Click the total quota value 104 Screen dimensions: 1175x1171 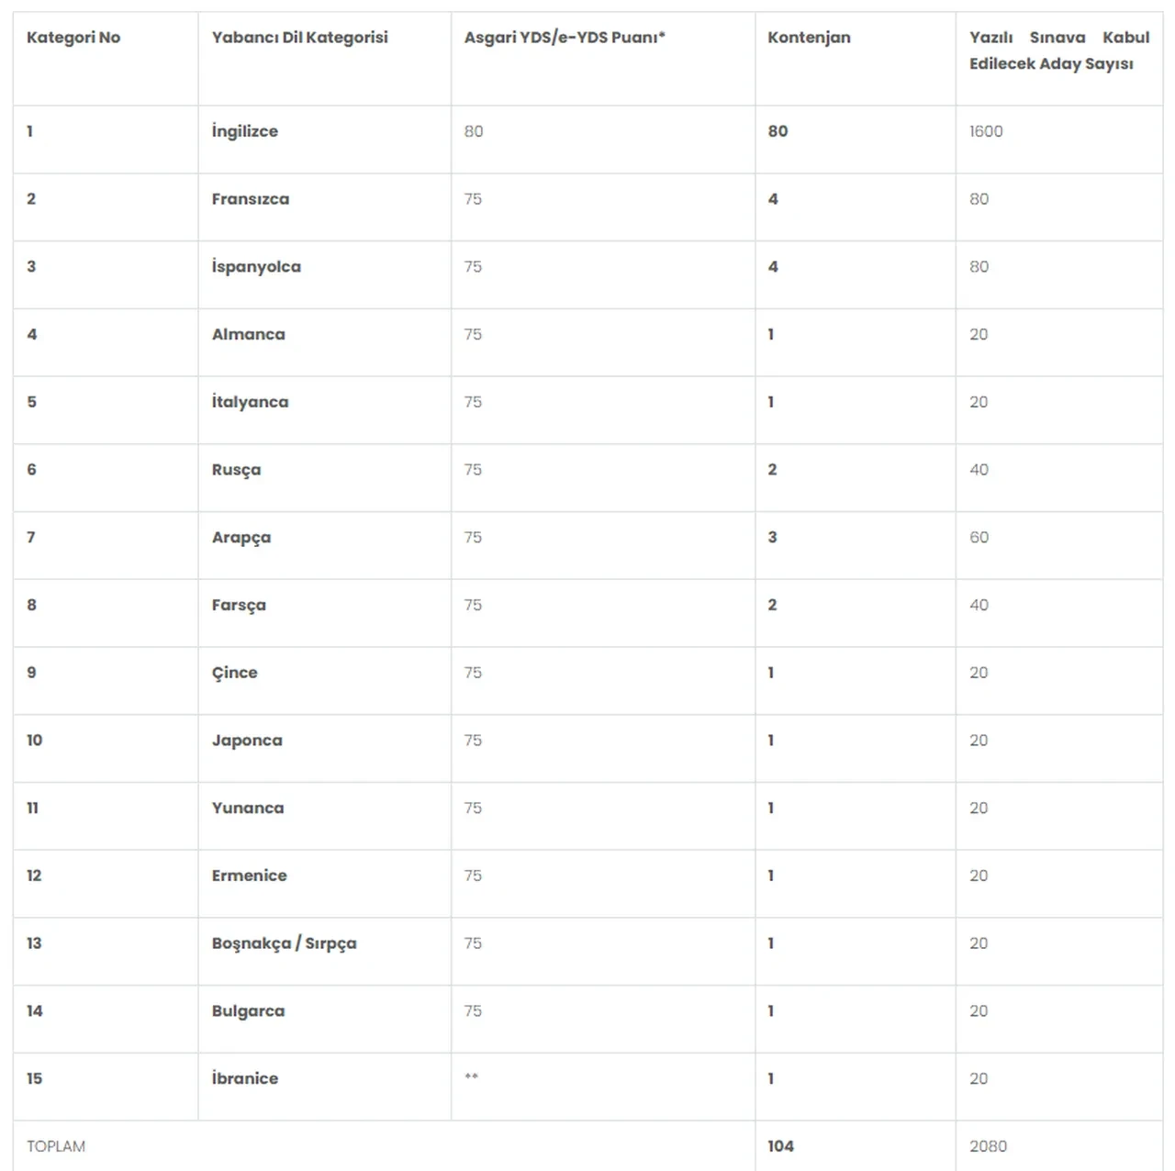pyautogui.click(x=780, y=1146)
